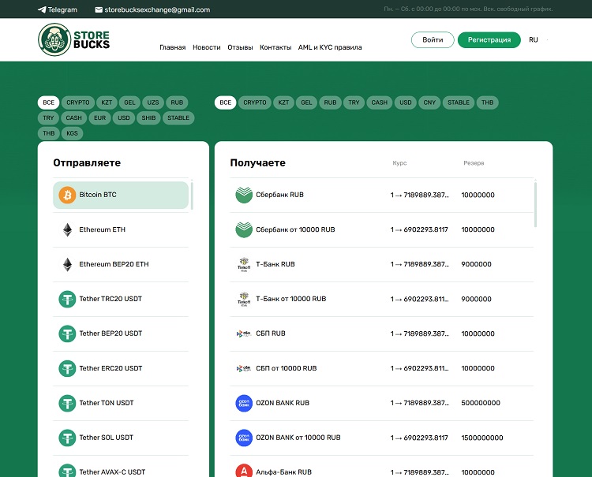
Task: Select the Ethereum BEP20 ETH icon
Action: point(66,264)
